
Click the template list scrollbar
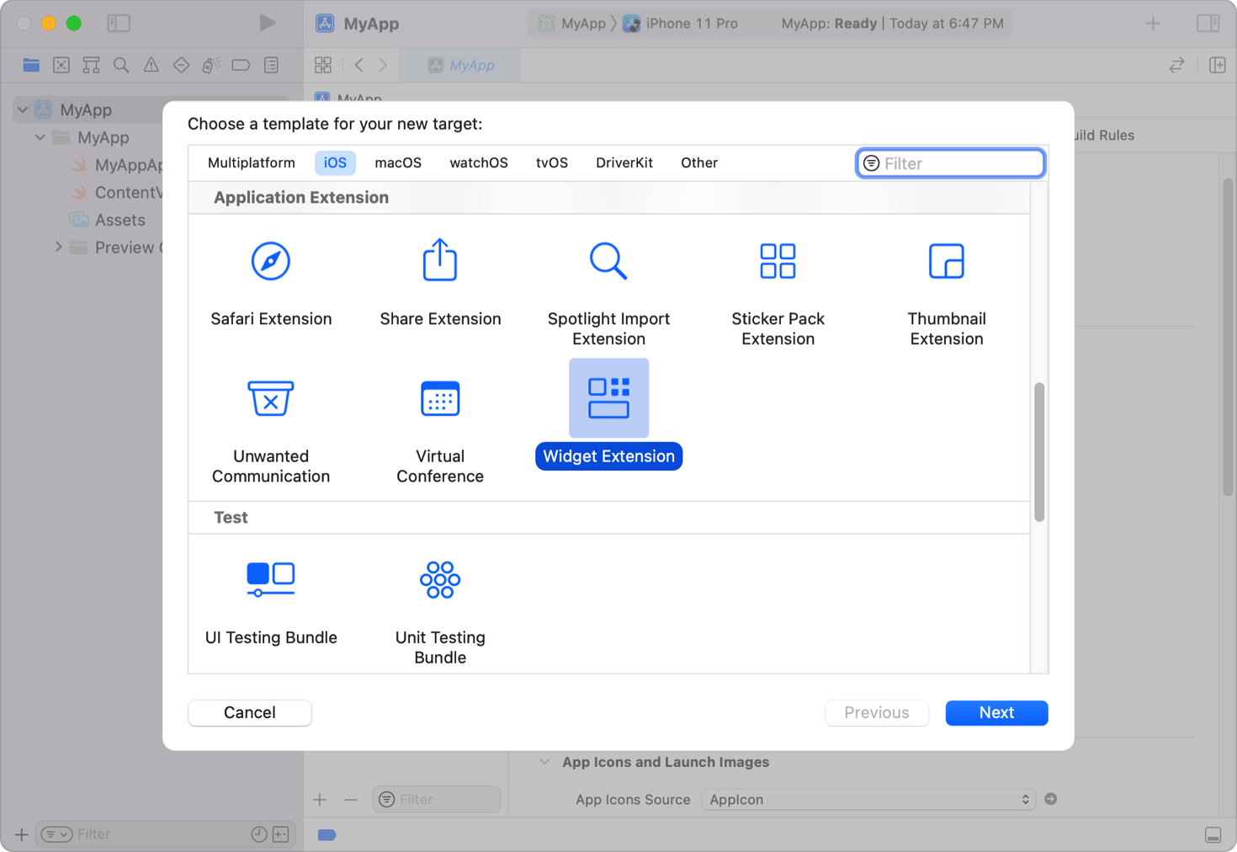pos(1039,452)
